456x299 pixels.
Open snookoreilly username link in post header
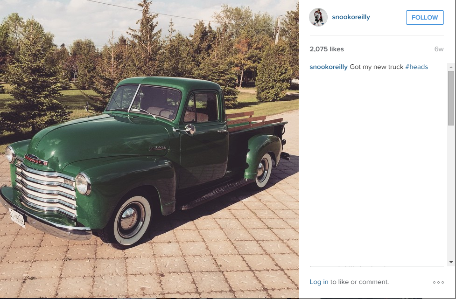pyautogui.click(x=351, y=17)
